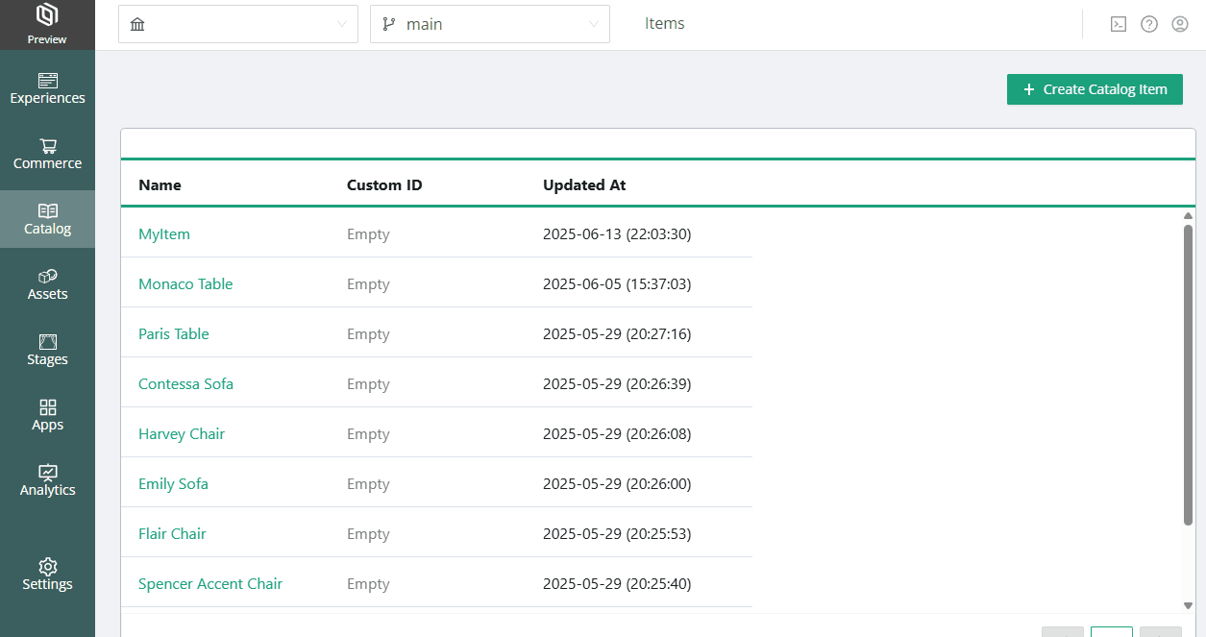
Task: Click the help question mark icon
Action: [1148, 25]
